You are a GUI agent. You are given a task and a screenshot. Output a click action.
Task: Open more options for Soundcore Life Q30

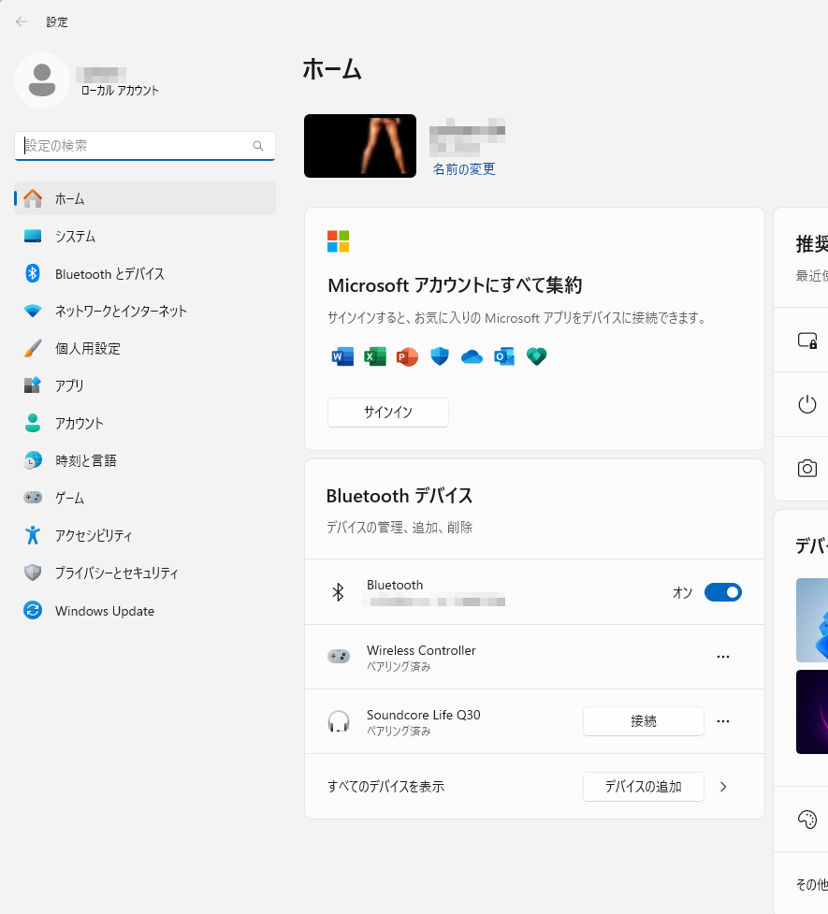point(722,721)
